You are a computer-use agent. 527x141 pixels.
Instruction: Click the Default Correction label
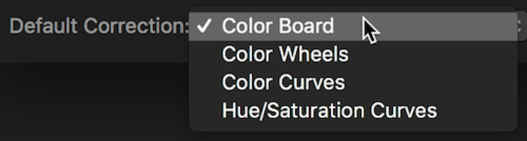pos(99,26)
